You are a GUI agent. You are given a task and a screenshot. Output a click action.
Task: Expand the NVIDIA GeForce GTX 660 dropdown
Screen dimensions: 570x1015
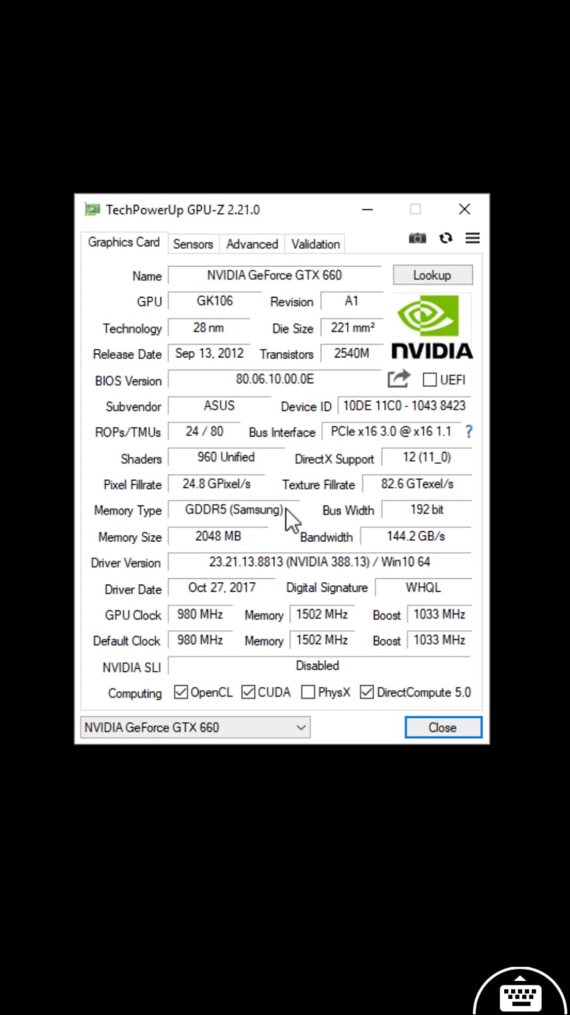point(195,727)
